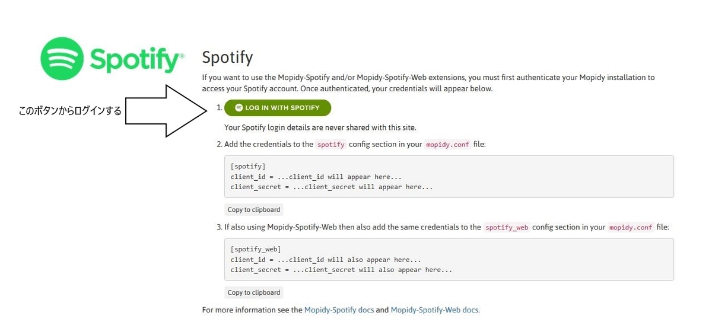The height and width of the screenshot is (332, 712).
Task: Click the large white arrow annotation
Action: click(x=166, y=111)
